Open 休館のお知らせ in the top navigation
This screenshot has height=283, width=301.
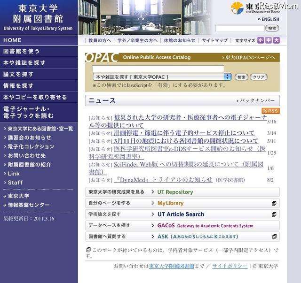[x=180, y=41]
